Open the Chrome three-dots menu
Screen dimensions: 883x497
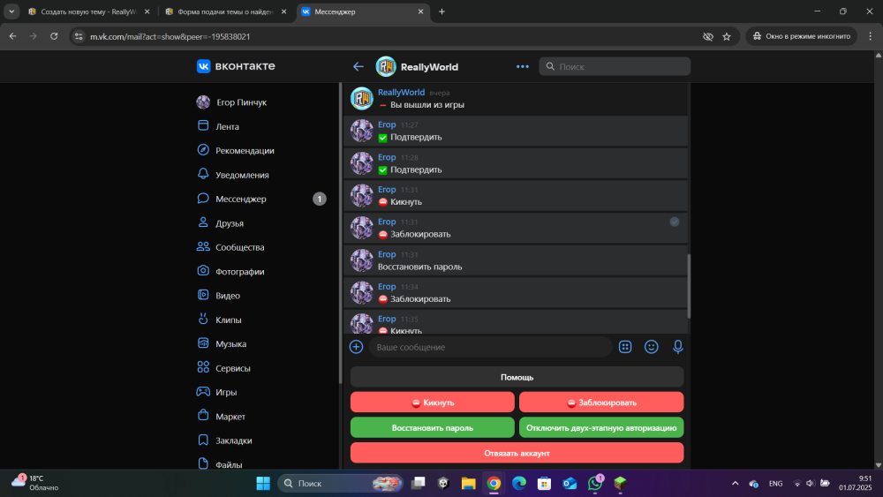click(870, 36)
